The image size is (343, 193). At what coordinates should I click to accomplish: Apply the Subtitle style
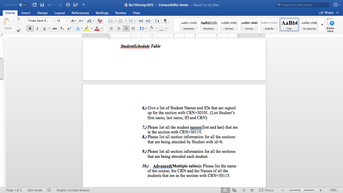pyautogui.click(x=269, y=24)
